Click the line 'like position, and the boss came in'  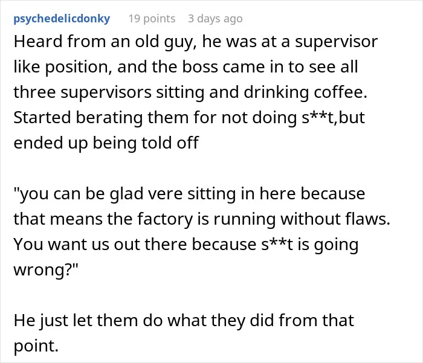coord(186,67)
